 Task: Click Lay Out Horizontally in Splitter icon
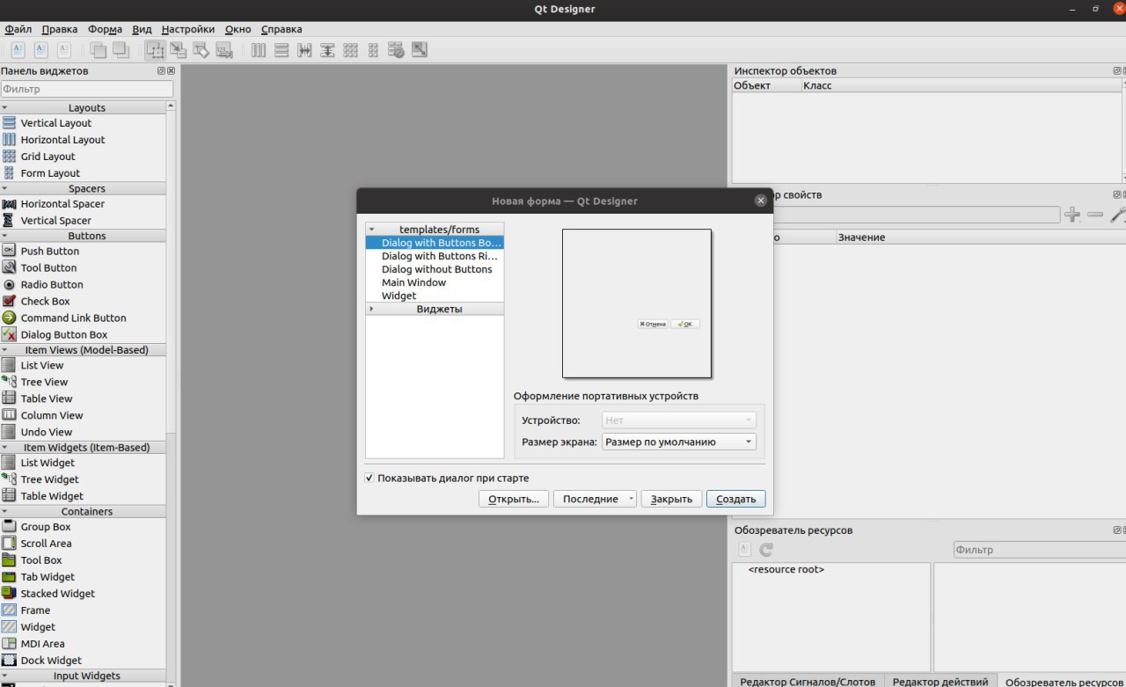click(x=304, y=50)
